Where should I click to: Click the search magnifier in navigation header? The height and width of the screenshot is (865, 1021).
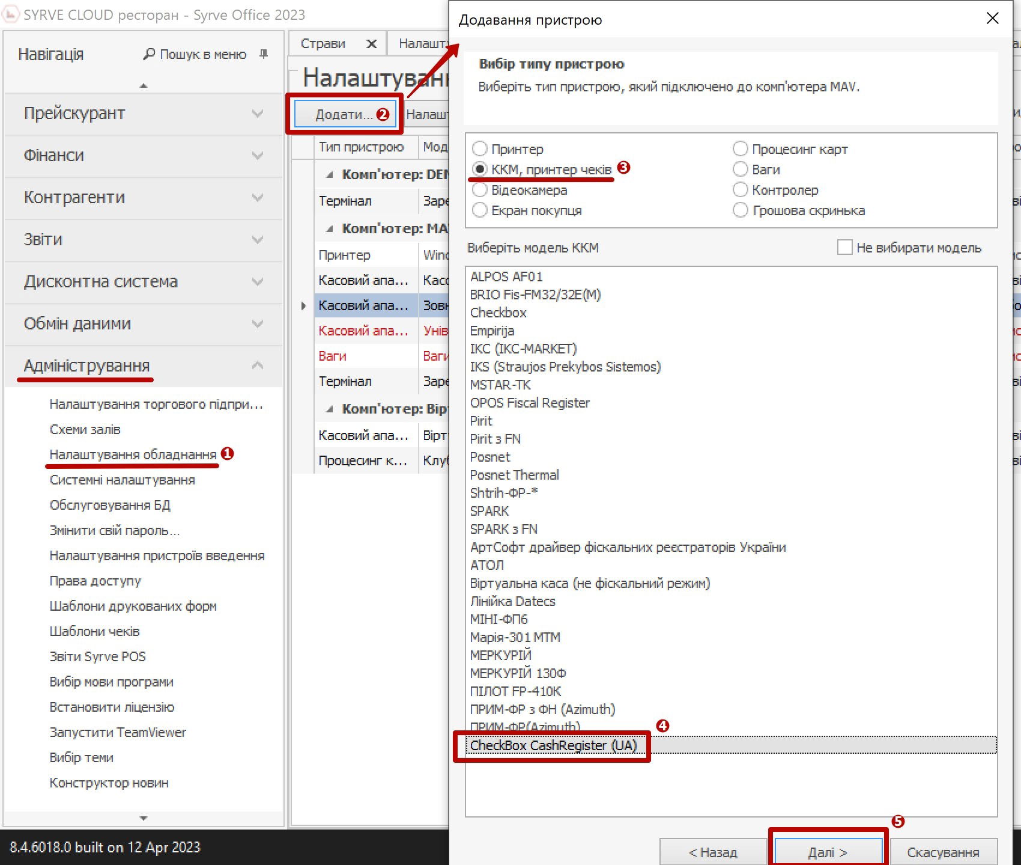pyautogui.click(x=149, y=54)
